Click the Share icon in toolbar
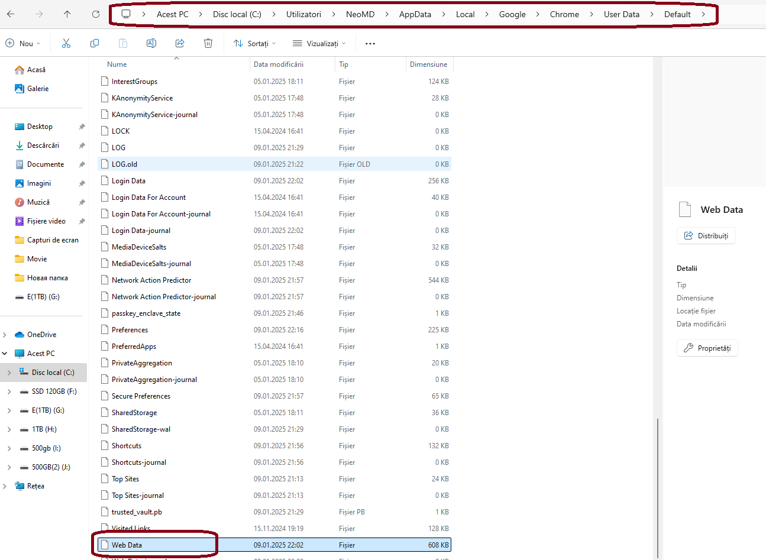766x560 pixels. [180, 43]
